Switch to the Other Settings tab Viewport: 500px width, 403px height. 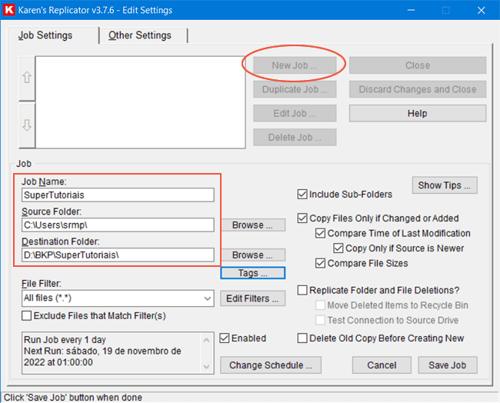(x=139, y=35)
